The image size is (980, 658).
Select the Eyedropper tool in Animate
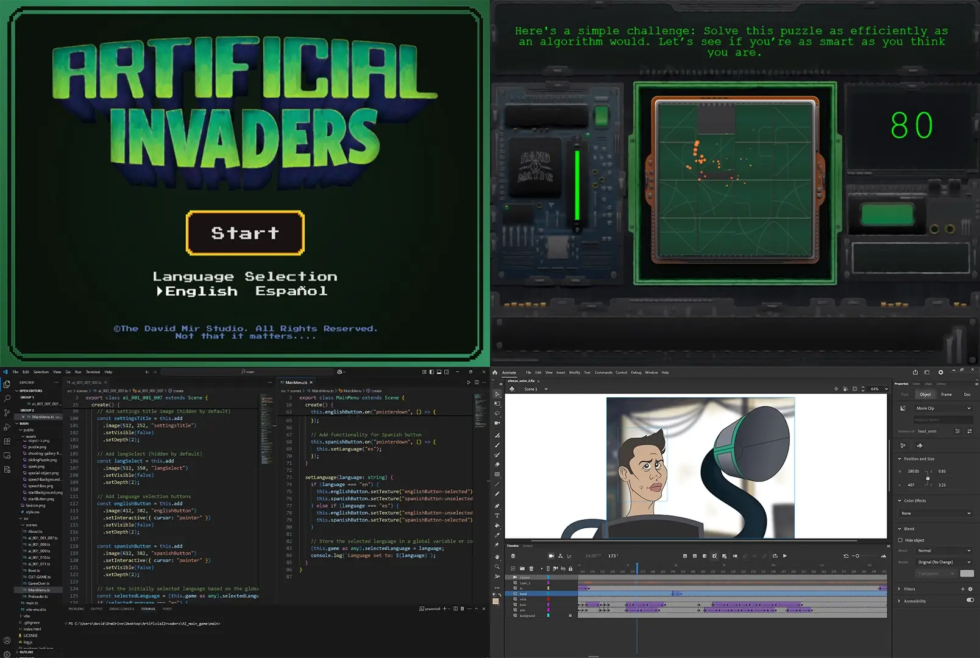[497, 535]
